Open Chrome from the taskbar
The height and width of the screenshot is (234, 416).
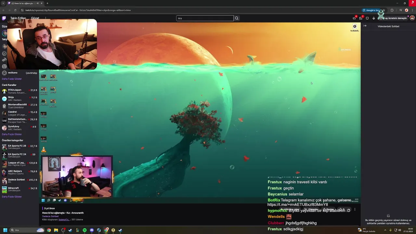(49, 230)
